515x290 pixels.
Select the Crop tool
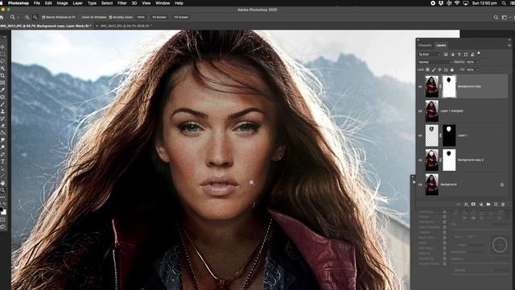point(2,76)
